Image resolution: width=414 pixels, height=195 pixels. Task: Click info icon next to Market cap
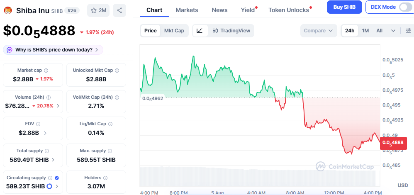coord(46,71)
